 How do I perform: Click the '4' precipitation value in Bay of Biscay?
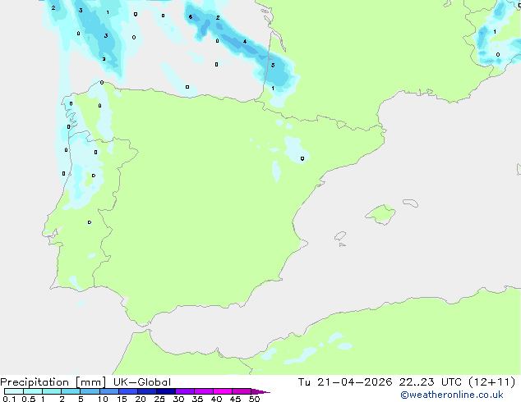pyautogui.click(x=245, y=42)
